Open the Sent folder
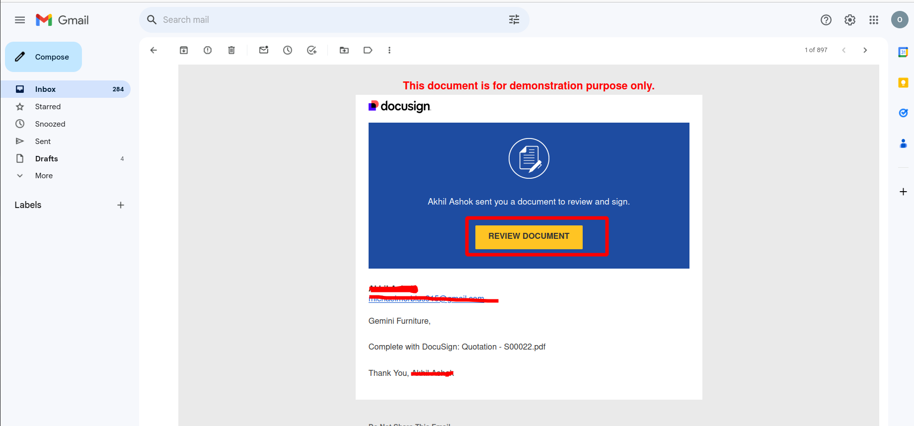 tap(65, 142)
